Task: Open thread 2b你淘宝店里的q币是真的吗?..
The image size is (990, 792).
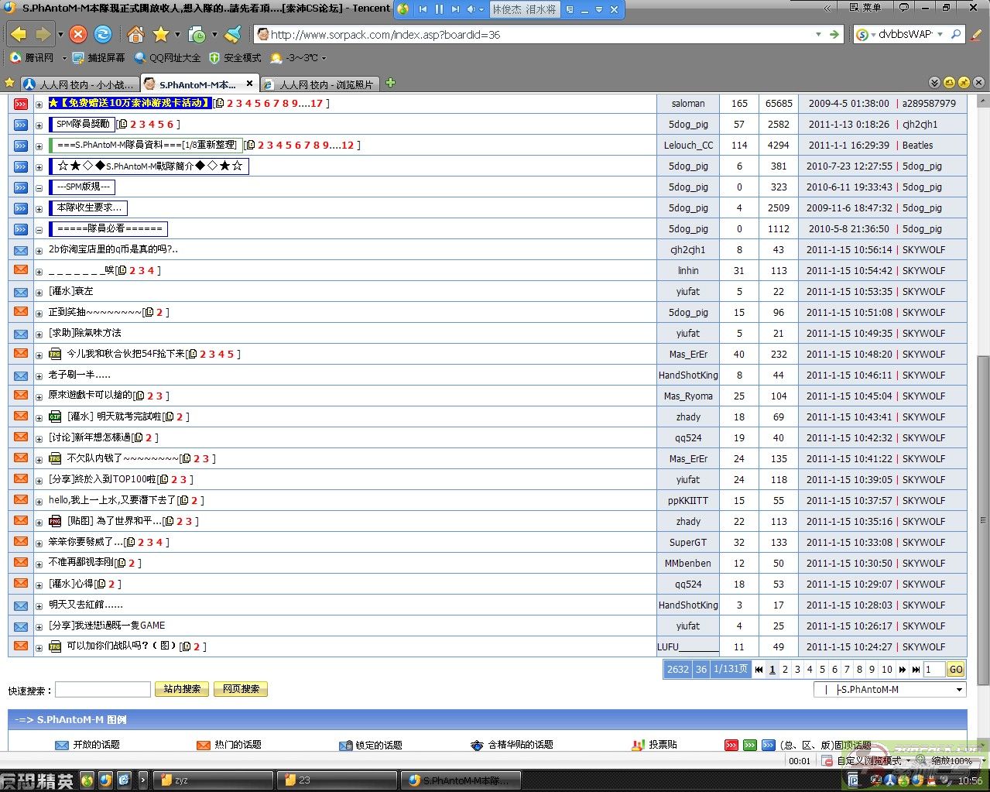Action: point(113,249)
